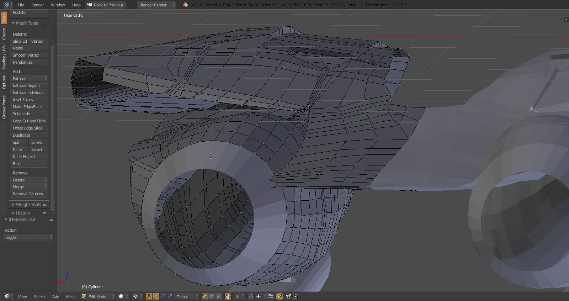Toggle limit selection to visible
The height and width of the screenshot is (301, 569).
coord(228,296)
